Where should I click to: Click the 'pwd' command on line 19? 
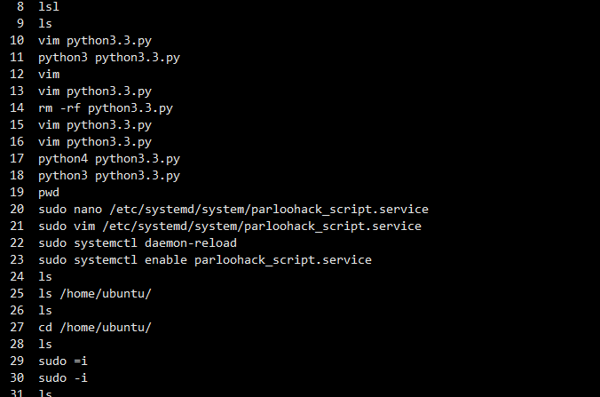[49, 193]
